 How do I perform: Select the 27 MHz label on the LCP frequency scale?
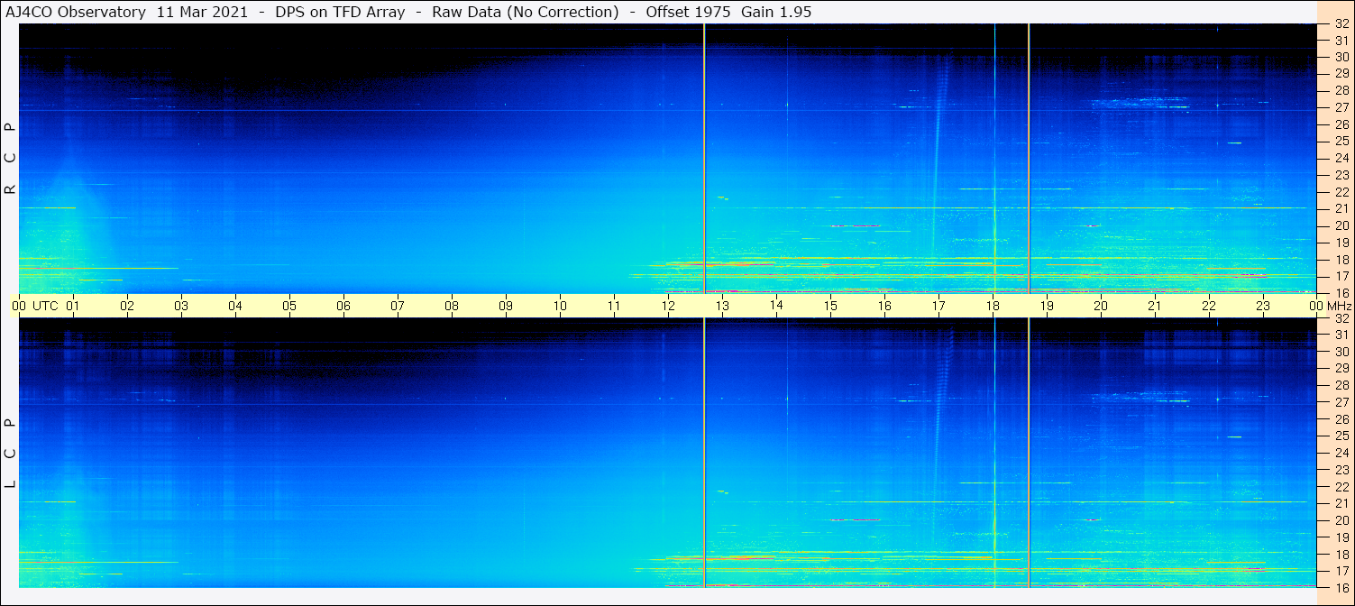1341,402
